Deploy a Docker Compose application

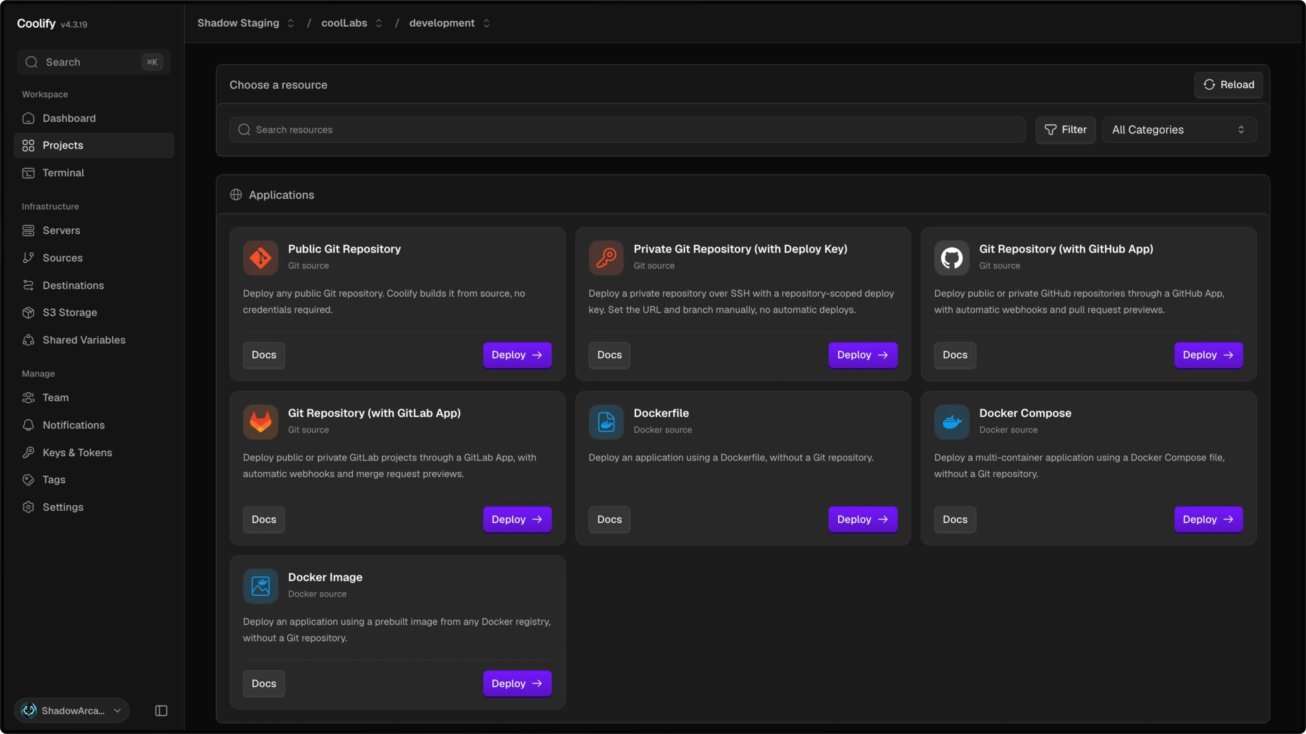point(1208,519)
